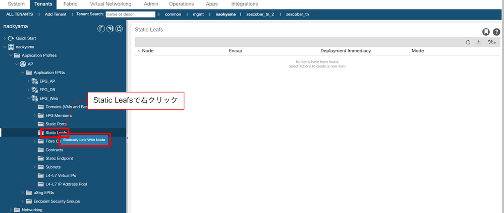Expand the uSeg EPGs chevron
504x213 pixels.
[23, 193]
